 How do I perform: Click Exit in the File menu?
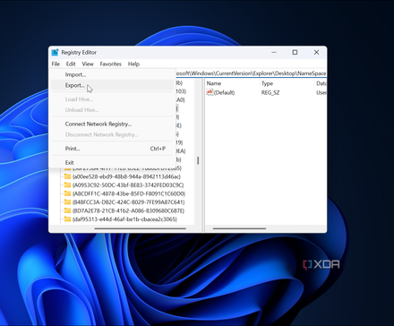[x=112, y=162]
